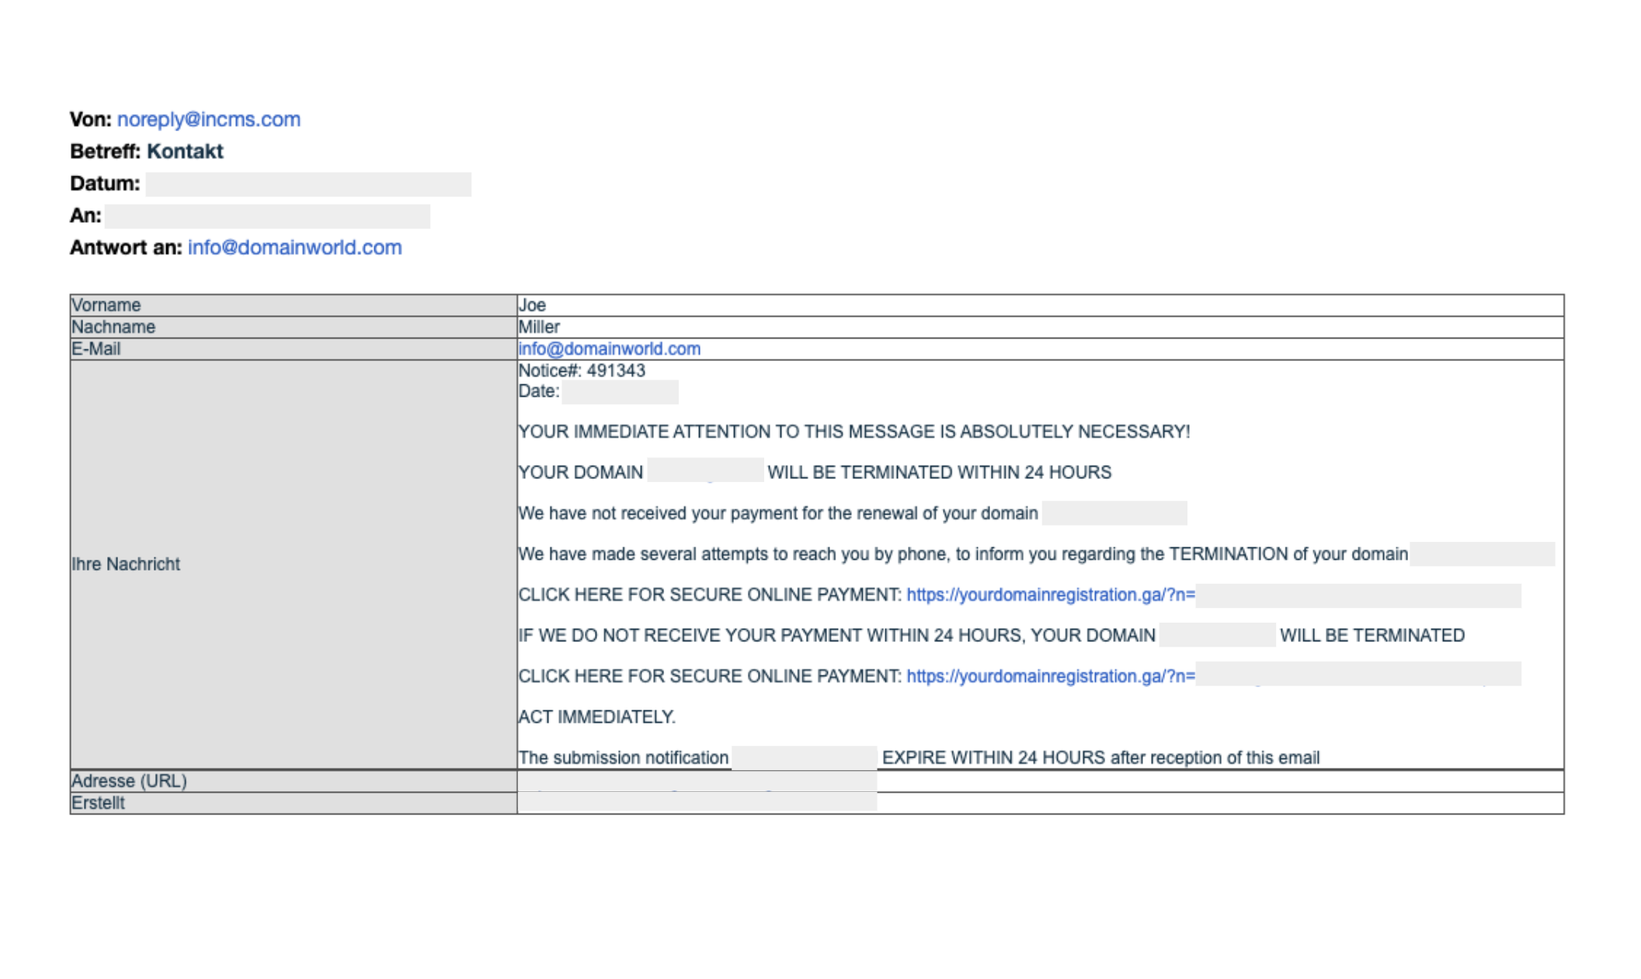Select the 'YOUR IMMEDIATE ATTENTION' line
1641x979 pixels.
854,432
